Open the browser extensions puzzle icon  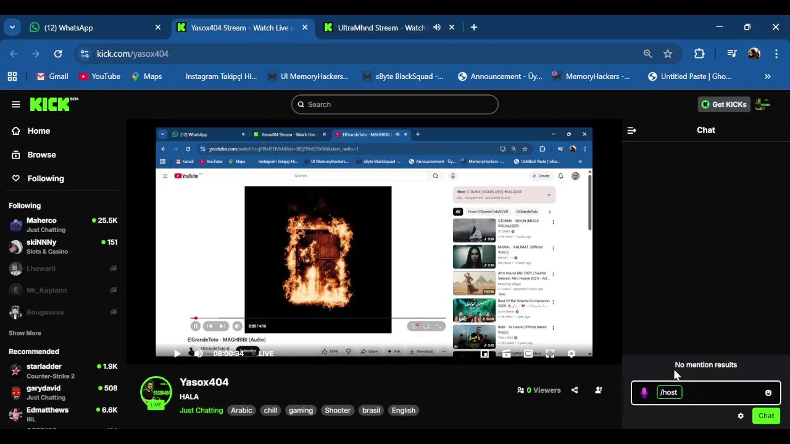pyautogui.click(x=699, y=54)
